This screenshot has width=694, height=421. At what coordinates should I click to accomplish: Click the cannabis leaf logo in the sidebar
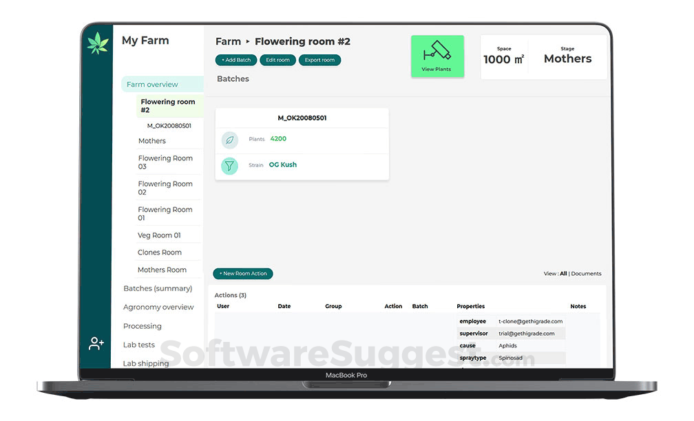click(96, 43)
